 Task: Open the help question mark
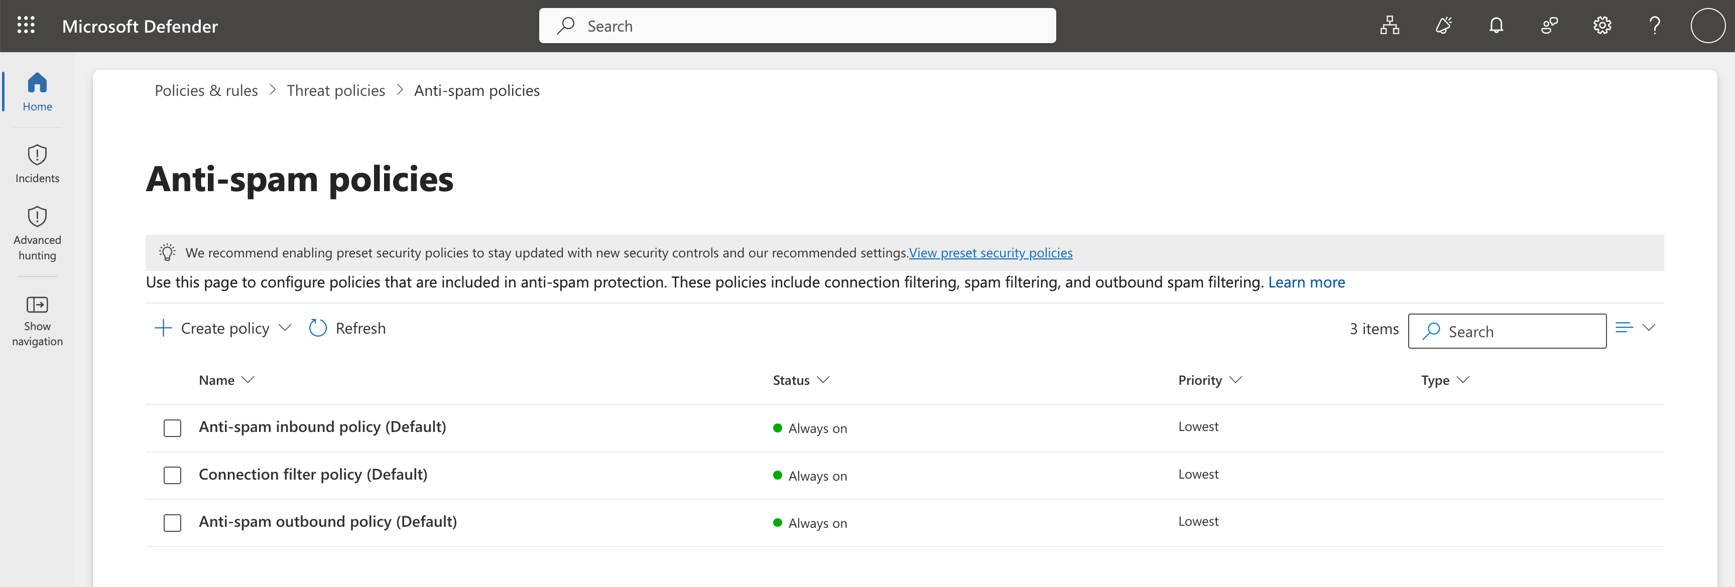[x=1654, y=26]
